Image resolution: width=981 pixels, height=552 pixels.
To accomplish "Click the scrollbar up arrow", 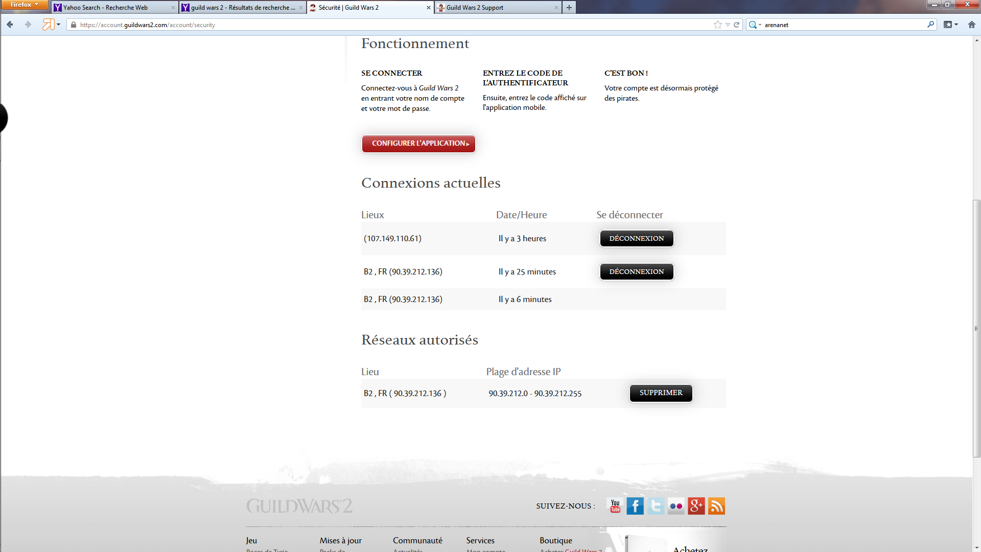I will coord(976,40).
